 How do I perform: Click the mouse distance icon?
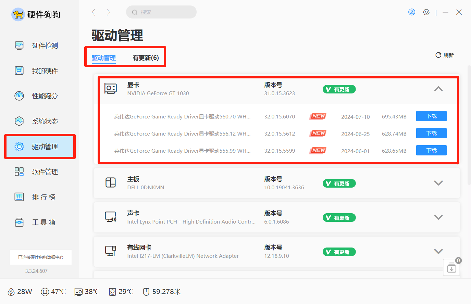click(146, 292)
